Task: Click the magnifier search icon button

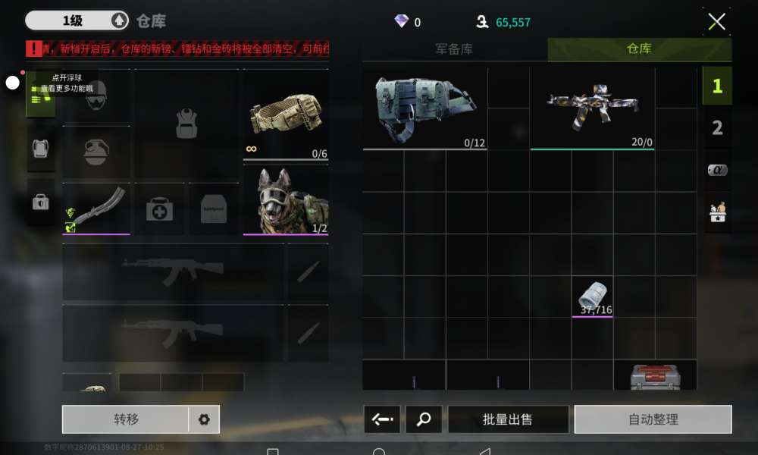Action: click(424, 419)
